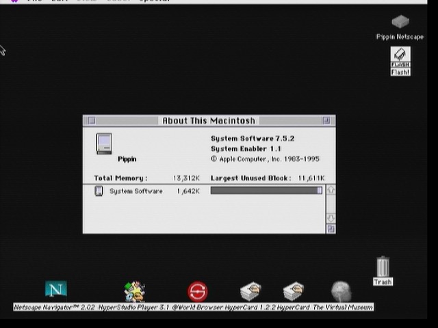The width and height of the screenshot is (438, 328).
Task: Select the Trash can icon
Action: 383,266
